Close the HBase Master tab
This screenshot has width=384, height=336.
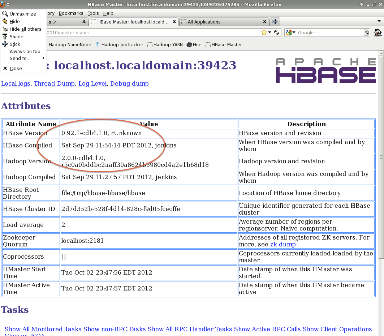(174, 22)
